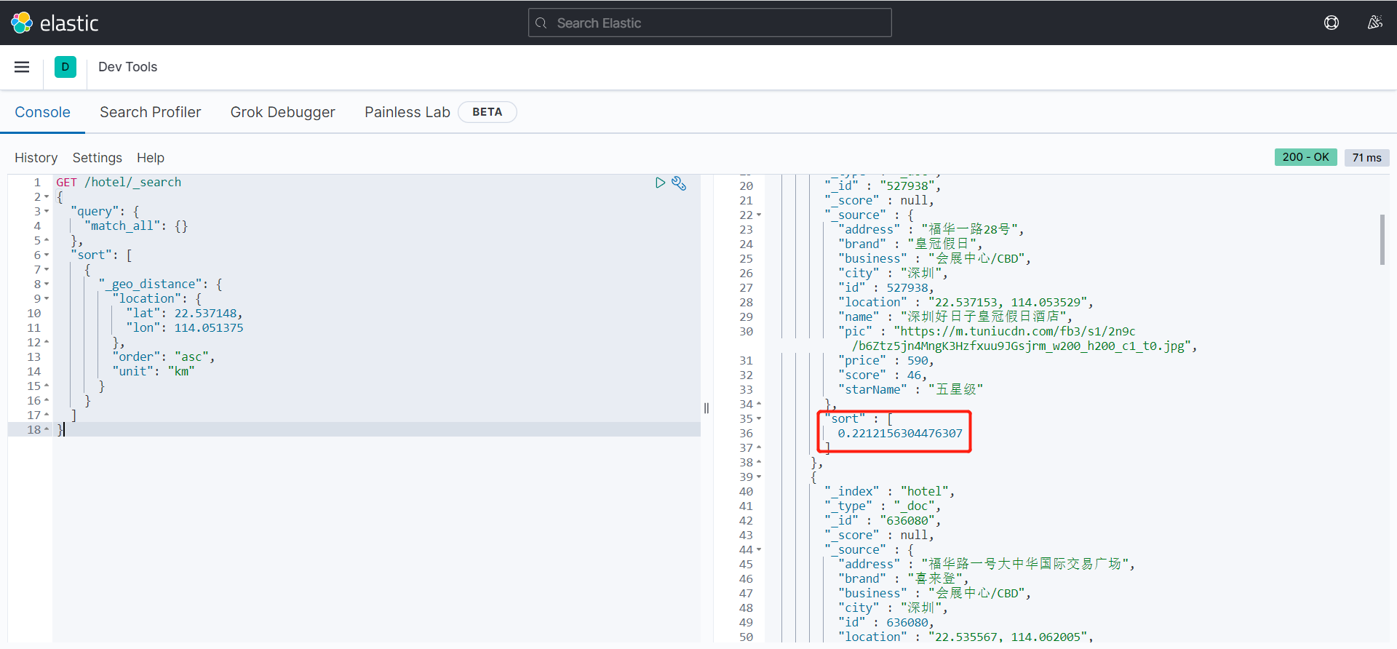Click the sort value 0.2212156304476307
This screenshot has height=649, width=1397.
[x=900, y=434]
